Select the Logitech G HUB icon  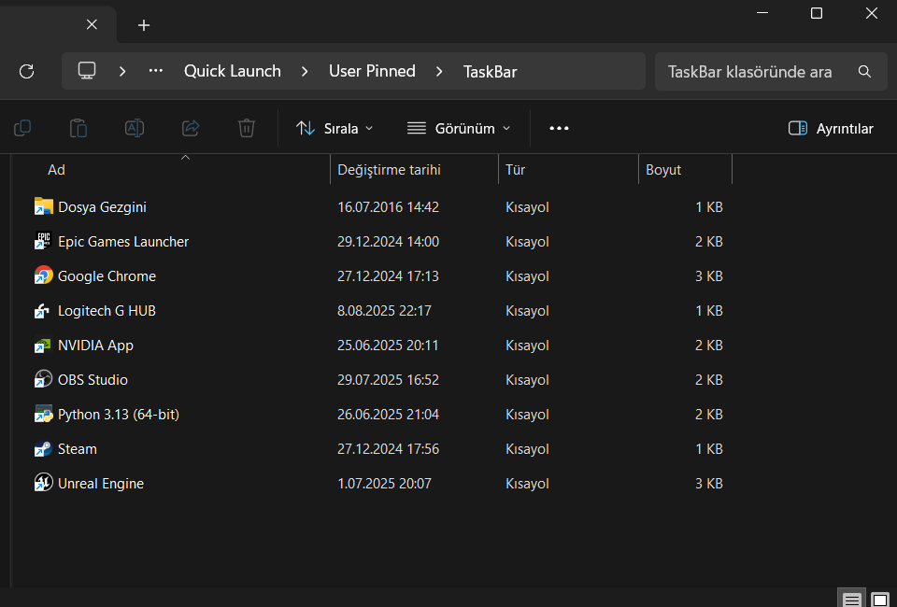[x=44, y=310]
